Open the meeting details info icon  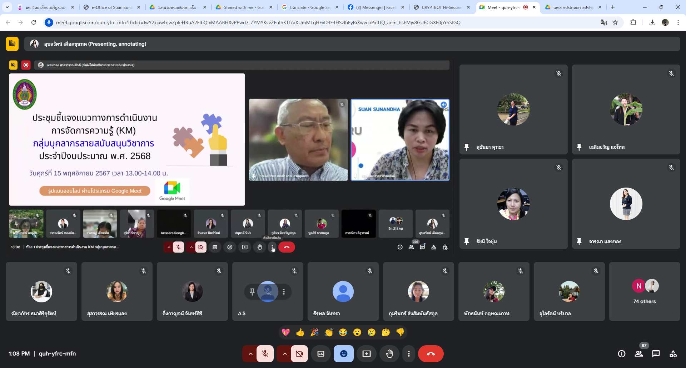tap(622, 354)
